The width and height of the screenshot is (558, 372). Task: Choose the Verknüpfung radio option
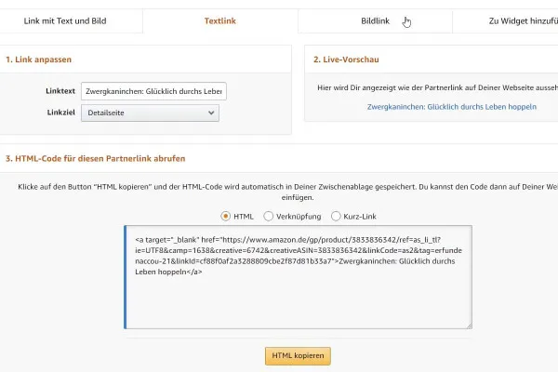click(x=269, y=217)
